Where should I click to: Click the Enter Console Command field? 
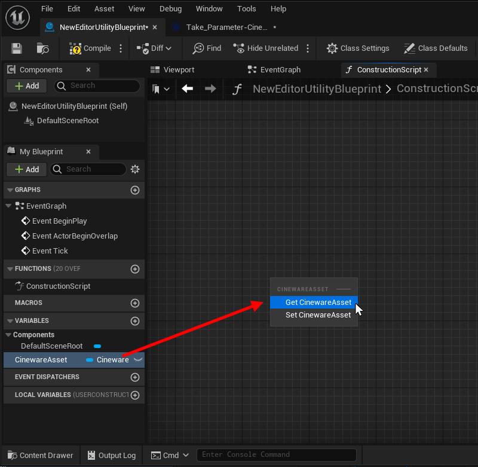[x=276, y=454]
